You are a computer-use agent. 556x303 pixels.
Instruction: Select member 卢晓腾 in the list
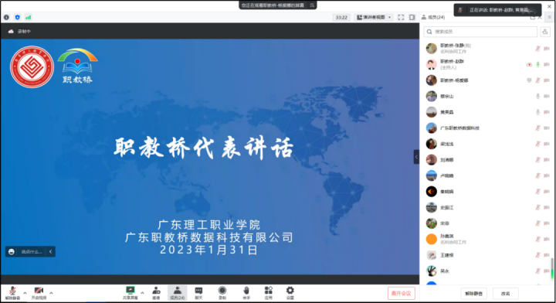pyautogui.click(x=487, y=175)
